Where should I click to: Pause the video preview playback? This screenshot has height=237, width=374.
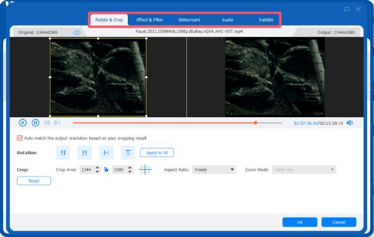[22, 123]
